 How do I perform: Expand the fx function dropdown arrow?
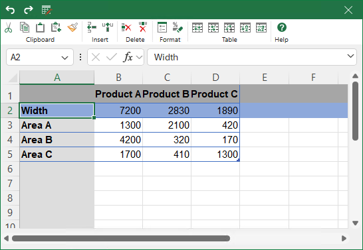pos(139,57)
